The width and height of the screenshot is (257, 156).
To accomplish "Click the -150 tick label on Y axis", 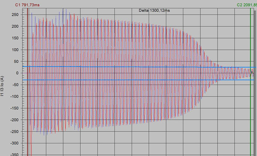I will pos(15,108).
